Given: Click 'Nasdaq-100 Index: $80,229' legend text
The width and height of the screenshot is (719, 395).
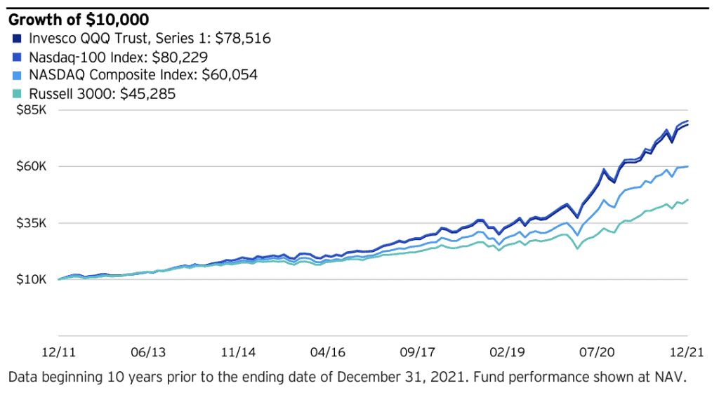Looking at the screenshot, I should [118, 58].
